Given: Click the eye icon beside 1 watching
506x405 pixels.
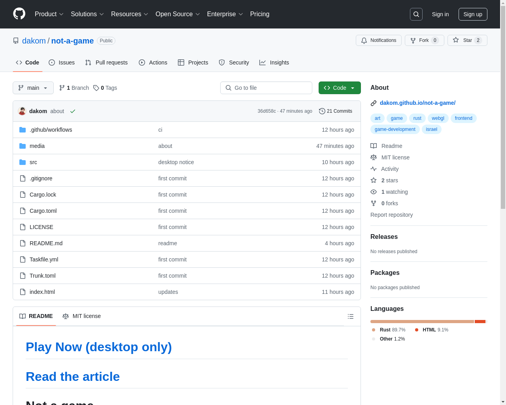Looking at the screenshot, I should [374, 192].
